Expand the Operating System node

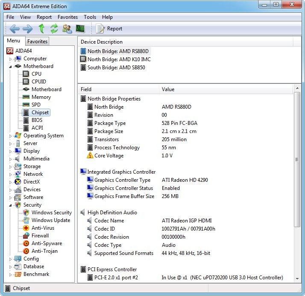coord(11,136)
